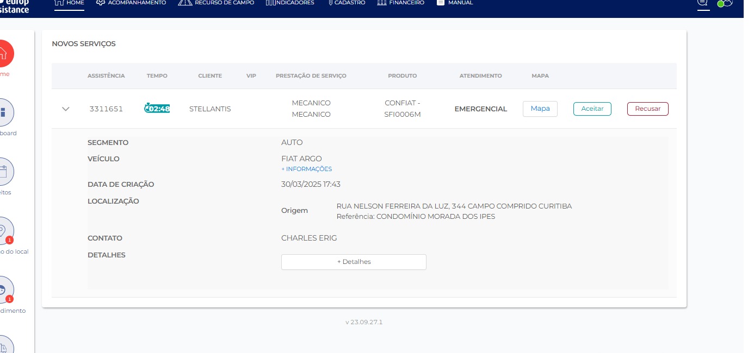Viewport: 754px width, 353px height.
Task: Click the TEMPO column header
Action: click(157, 76)
